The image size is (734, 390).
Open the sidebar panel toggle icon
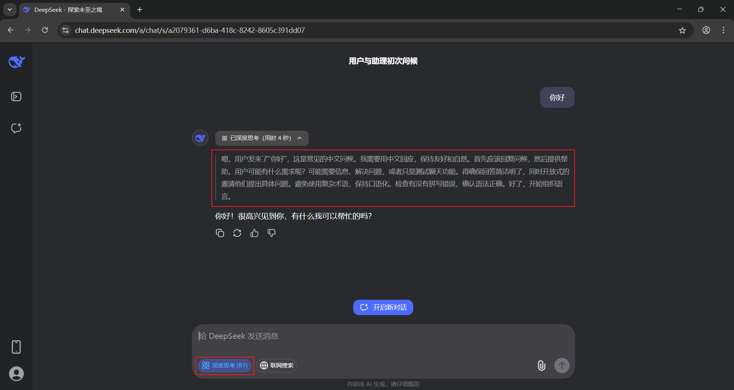coord(16,97)
